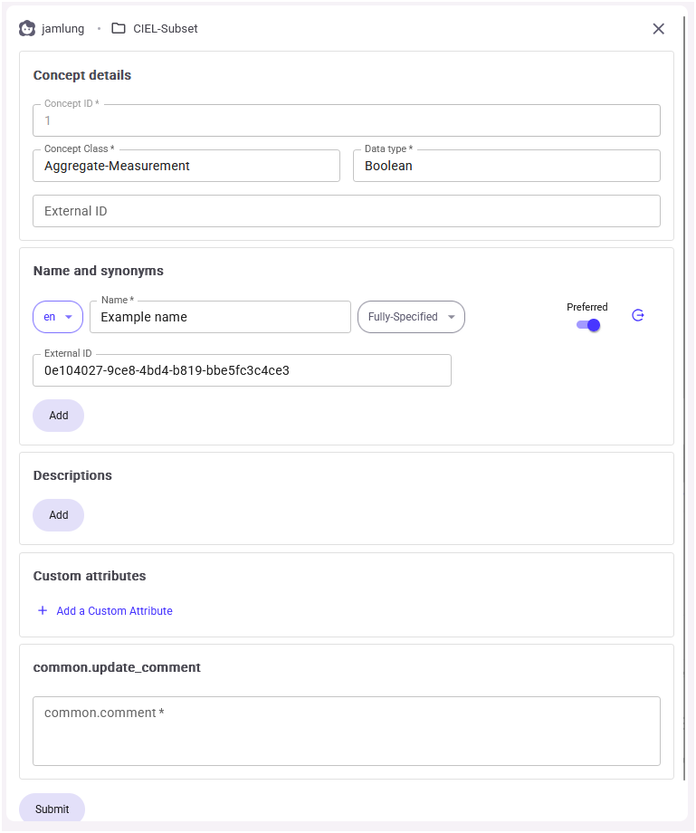Screen dimensions: 696x833
Task: Click the jamlung breadcrumb text
Action: tap(62, 29)
